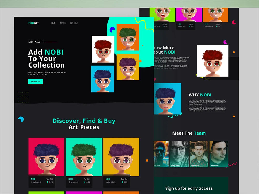Open the orange-background avatar card, top right
Viewport: 259px width, 194px height.
pyautogui.click(x=215, y=15)
